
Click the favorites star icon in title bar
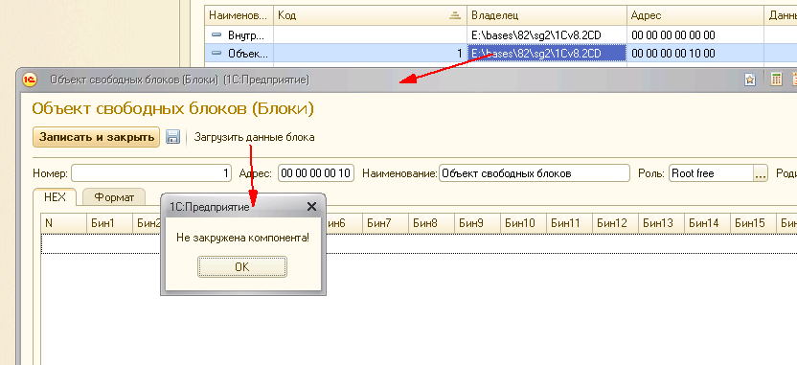[x=750, y=80]
